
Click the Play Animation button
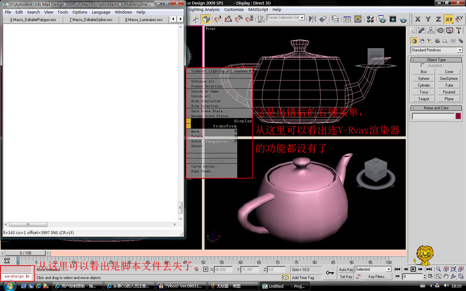point(413,269)
